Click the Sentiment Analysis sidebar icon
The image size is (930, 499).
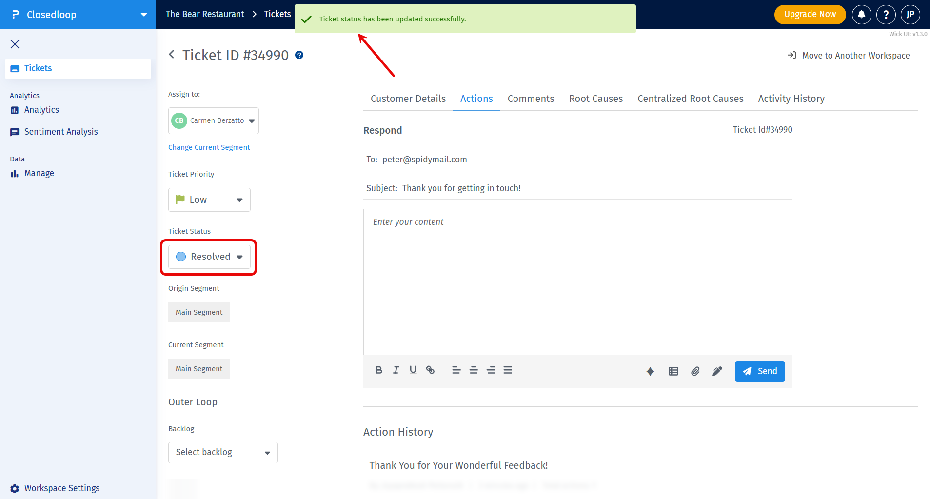pyautogui.click(x=15, y=132)
